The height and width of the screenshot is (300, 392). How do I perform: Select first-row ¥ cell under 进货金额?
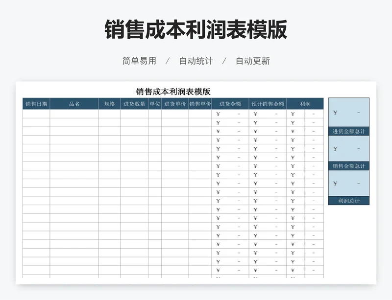pyautogui.click(x=230, y=114)
